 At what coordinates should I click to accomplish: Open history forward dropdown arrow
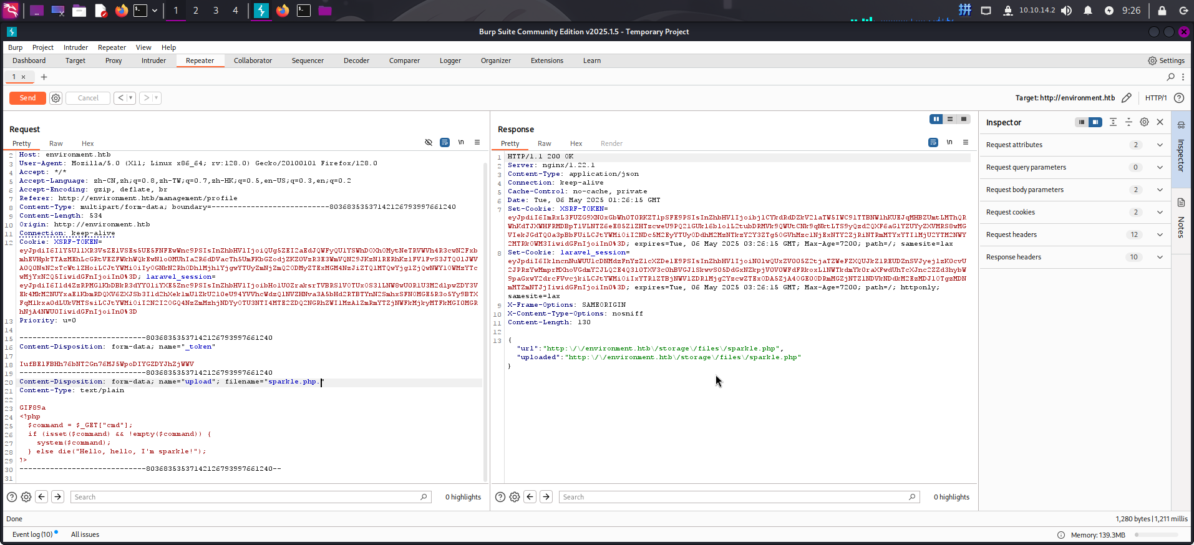157,98
